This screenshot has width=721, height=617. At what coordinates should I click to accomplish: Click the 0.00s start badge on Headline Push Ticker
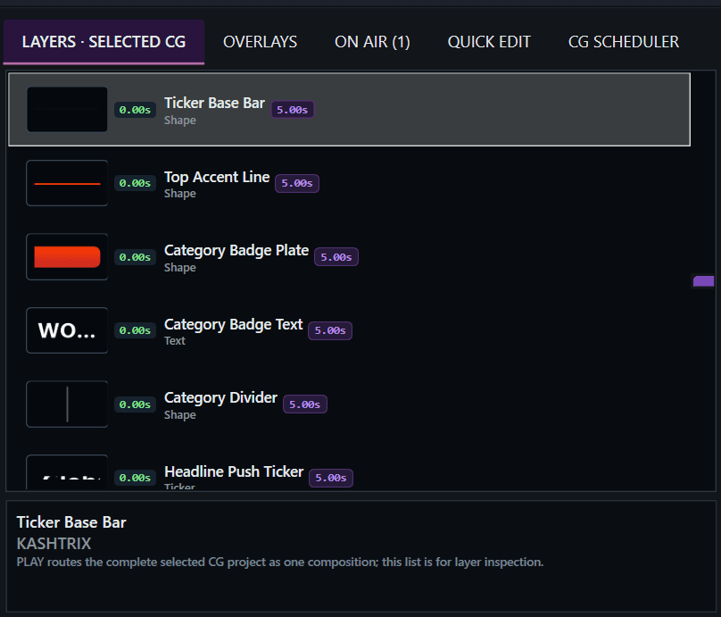coord(135,478)
